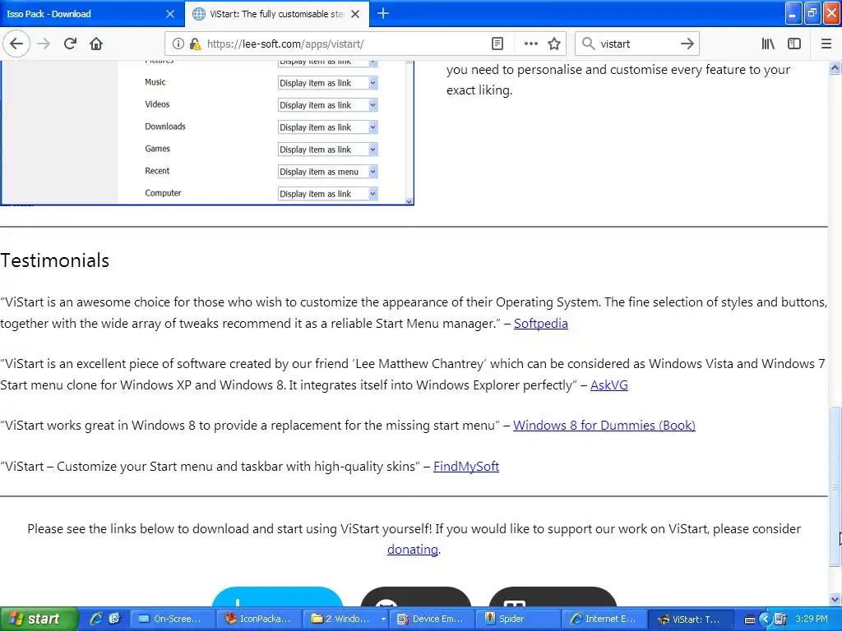Click the second quick launch icon
Screen dimensions: 842x631
click(x=114, y=619)
